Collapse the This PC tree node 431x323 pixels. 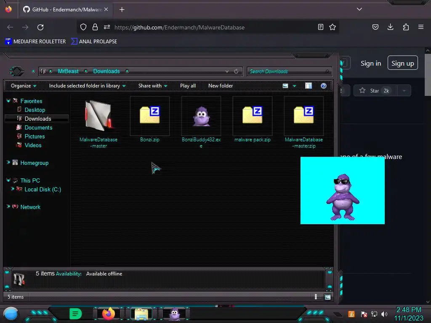click(8, 180)
